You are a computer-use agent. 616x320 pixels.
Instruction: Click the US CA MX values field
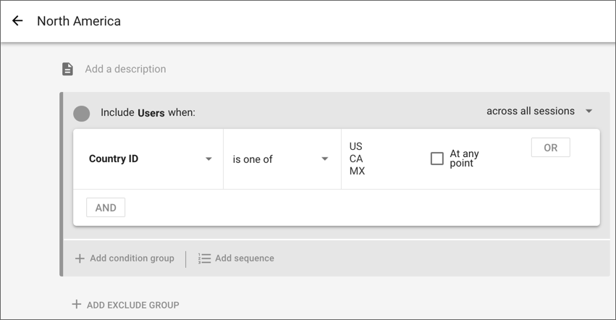click(357, 159)
